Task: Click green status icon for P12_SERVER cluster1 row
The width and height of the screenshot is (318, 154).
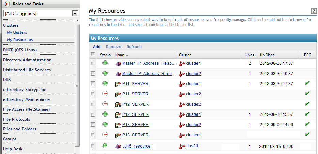Action: coord(105,114)
